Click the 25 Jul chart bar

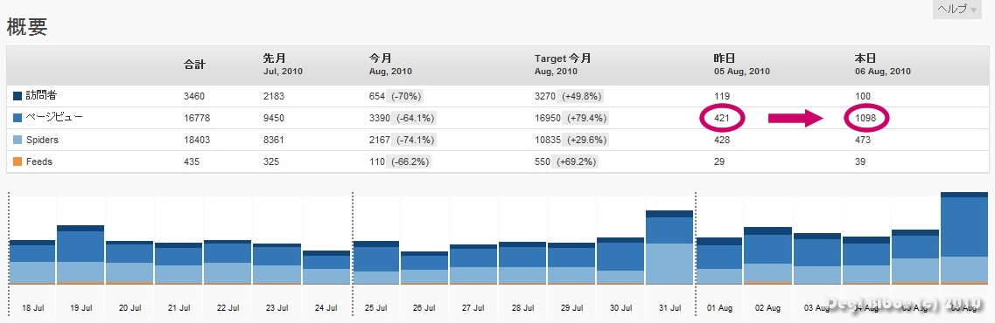pyautogui.click(x=375, y=263)
